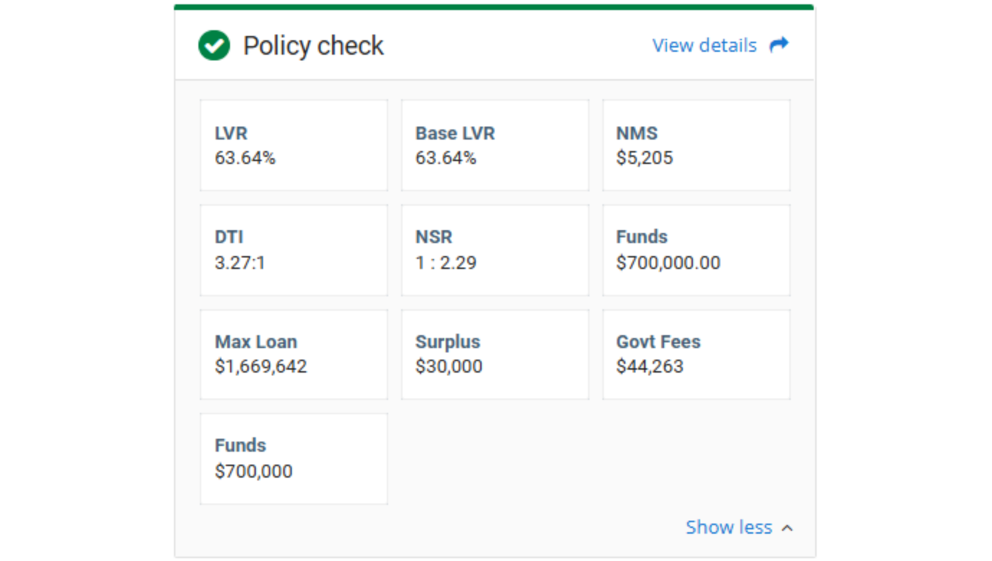Click the Policy check heading
Image resolution: width=992 pixels, height=561 pixels.
point(313,46)
